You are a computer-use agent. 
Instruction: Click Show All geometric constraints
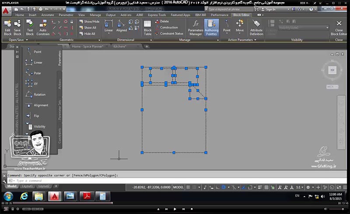88,28
